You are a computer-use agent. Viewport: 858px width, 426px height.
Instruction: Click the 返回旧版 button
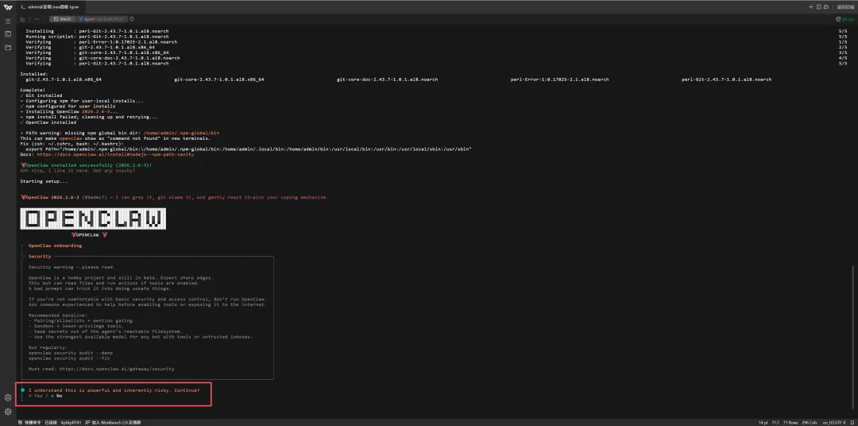coord(845,7)
